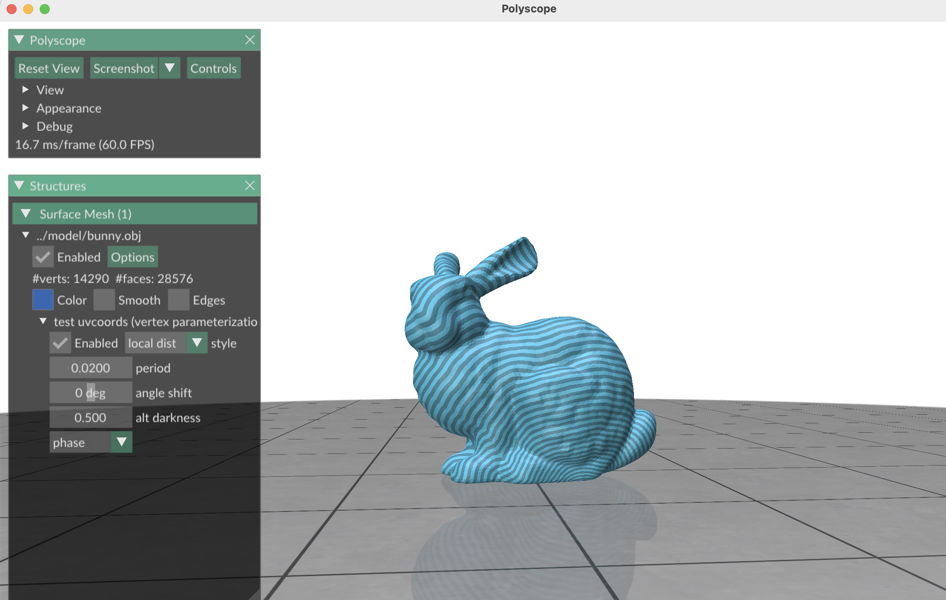The height and width of the screenshot is (600, 946).
Task: Open the local dist style dropdown
Action: (x=166, y=343)
